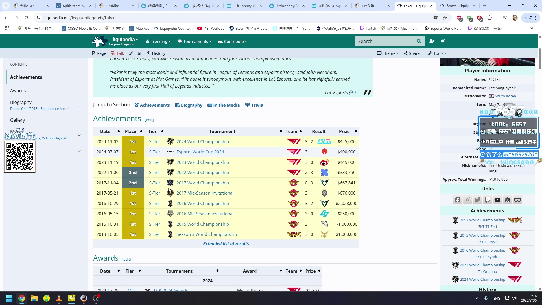Viewport: 542px width, 305px height.
Task: Open the History page tab
Action: pos(156,53)
